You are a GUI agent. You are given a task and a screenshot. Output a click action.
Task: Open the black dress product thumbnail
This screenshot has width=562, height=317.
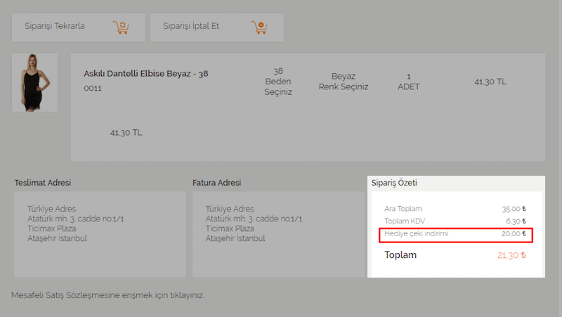[34, 82]
